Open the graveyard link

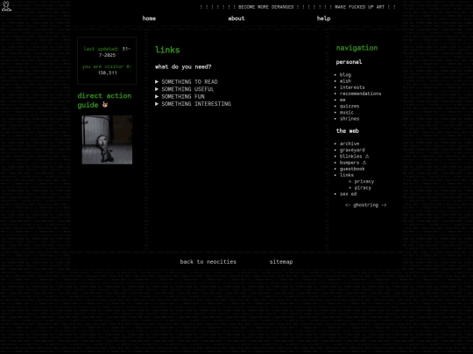pyautogui.click(x=352, y=150)
